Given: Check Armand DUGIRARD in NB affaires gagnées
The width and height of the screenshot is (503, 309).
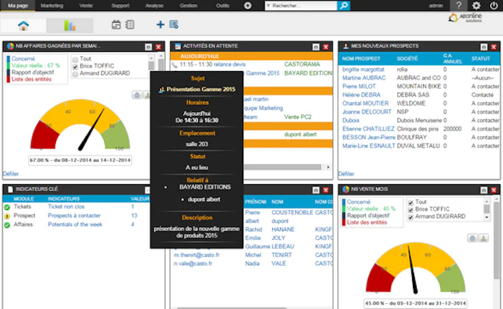Looking at the screenshot, I should (75, 74).
